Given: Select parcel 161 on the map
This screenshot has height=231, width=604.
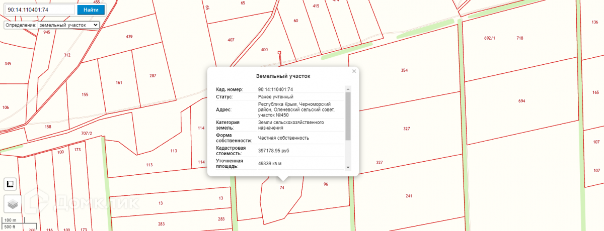Looking at the screenshot, I should (119, 82).
